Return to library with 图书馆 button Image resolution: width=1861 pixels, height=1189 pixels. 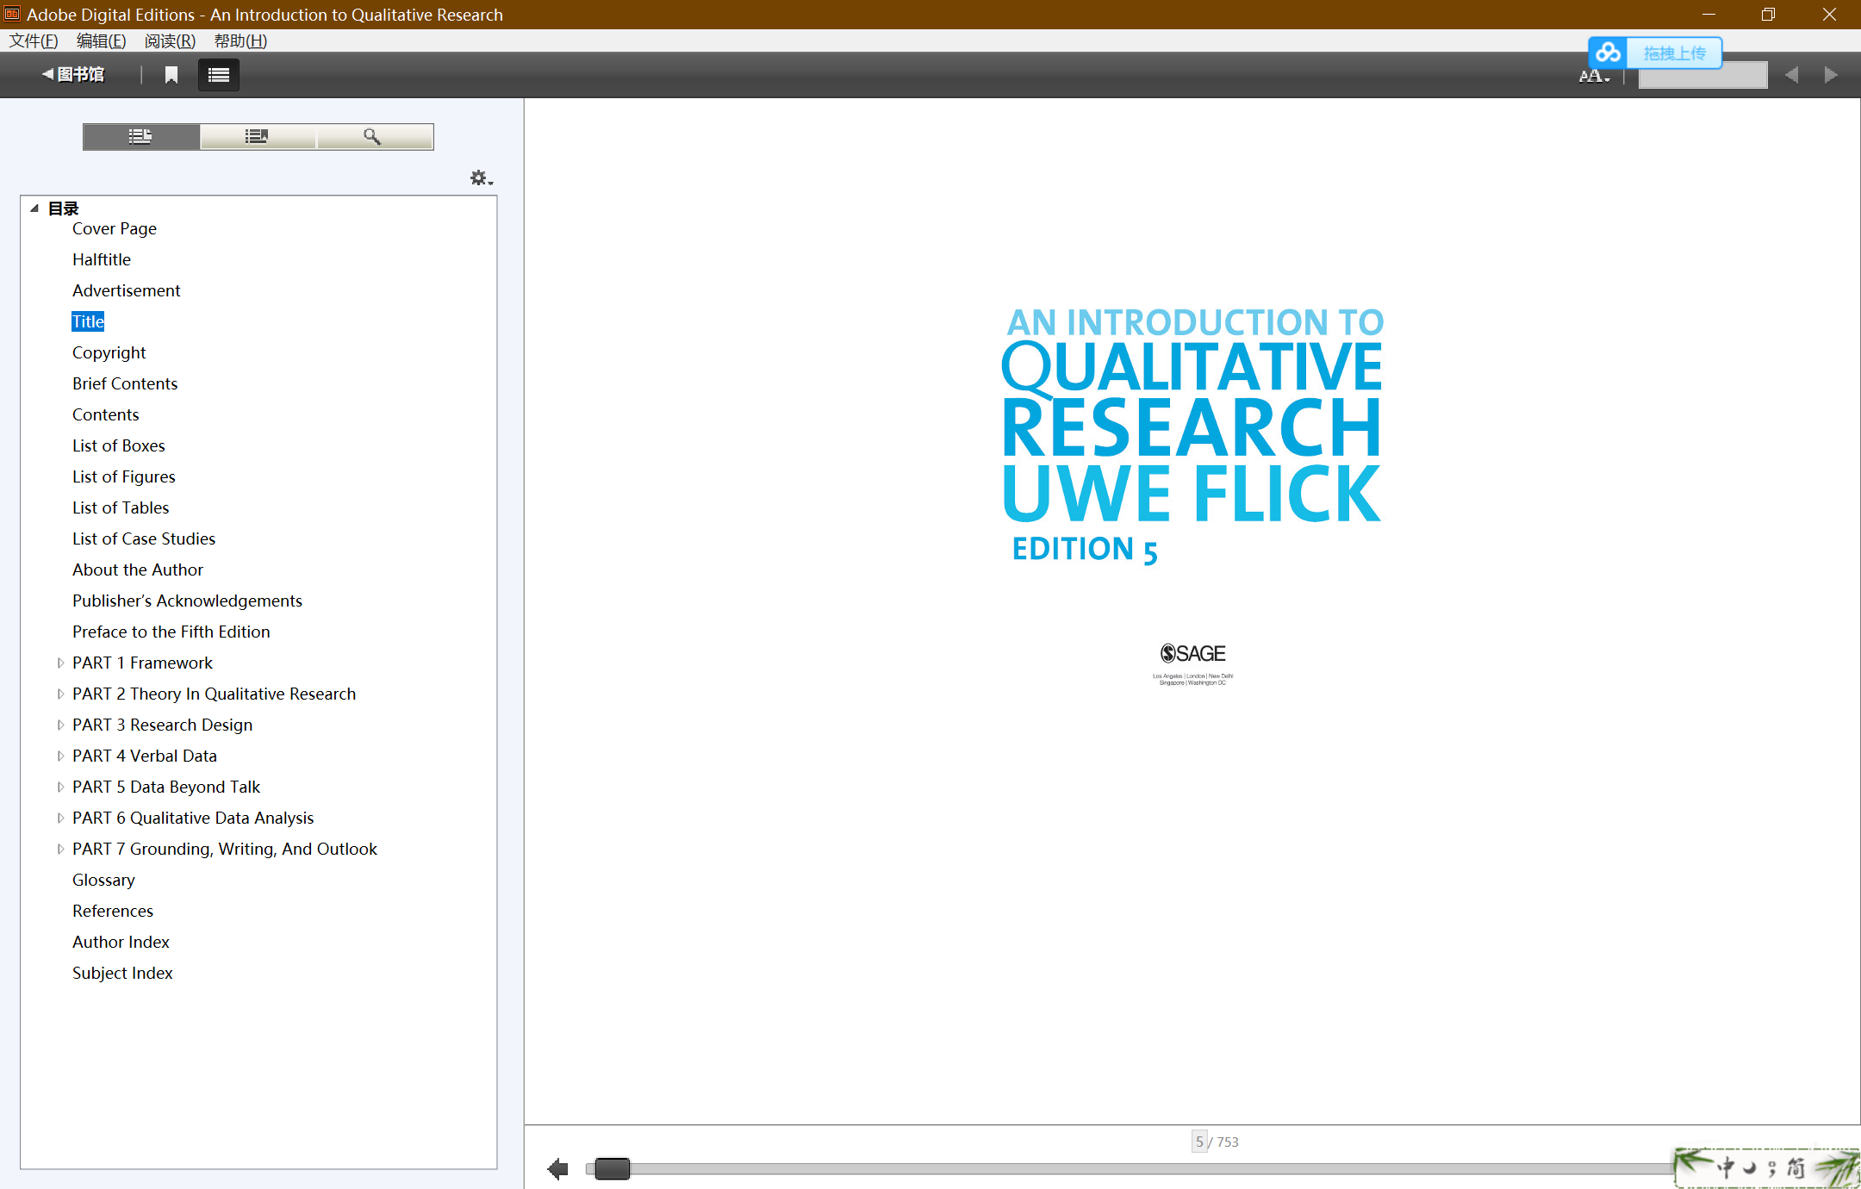[x=73, y=75]
